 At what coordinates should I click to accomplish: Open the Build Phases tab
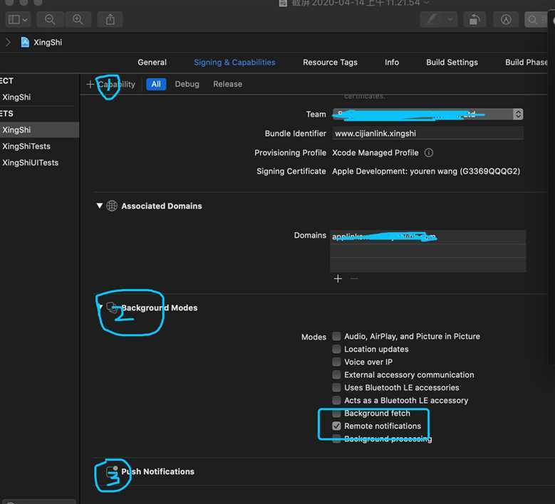click(x=527, y=62)
